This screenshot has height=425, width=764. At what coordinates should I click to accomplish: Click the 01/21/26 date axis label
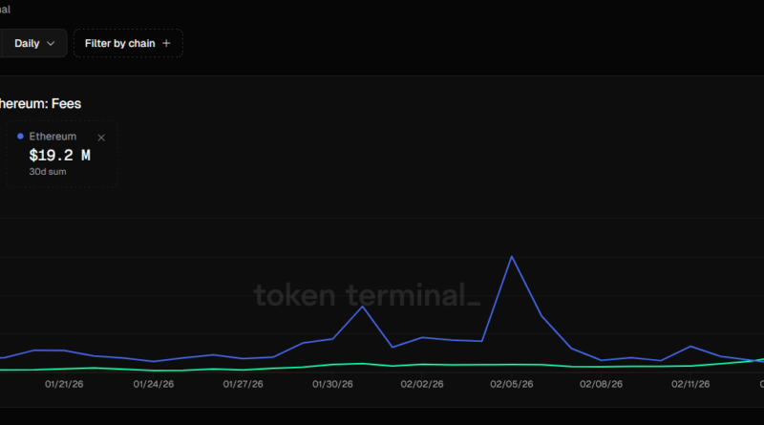[x=63, y=384]
